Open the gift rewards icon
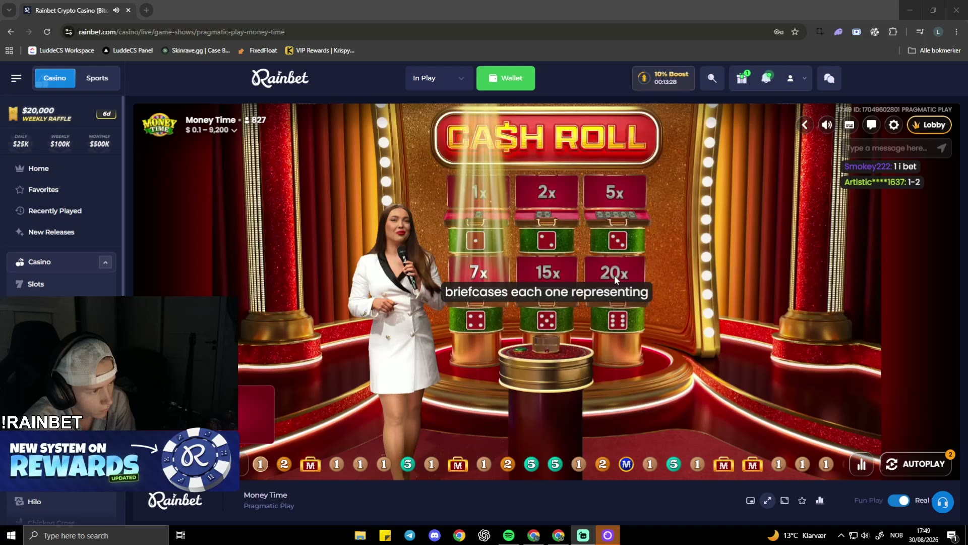 coord(742,78)
